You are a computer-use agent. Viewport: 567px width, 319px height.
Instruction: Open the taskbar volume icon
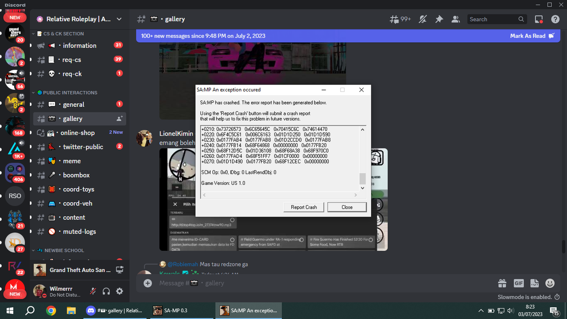coord(510,311)
